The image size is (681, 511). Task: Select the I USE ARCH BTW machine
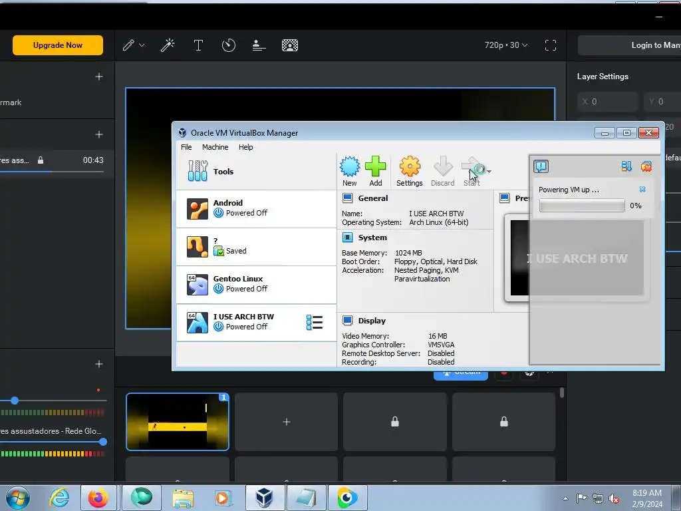click(256, 323)
